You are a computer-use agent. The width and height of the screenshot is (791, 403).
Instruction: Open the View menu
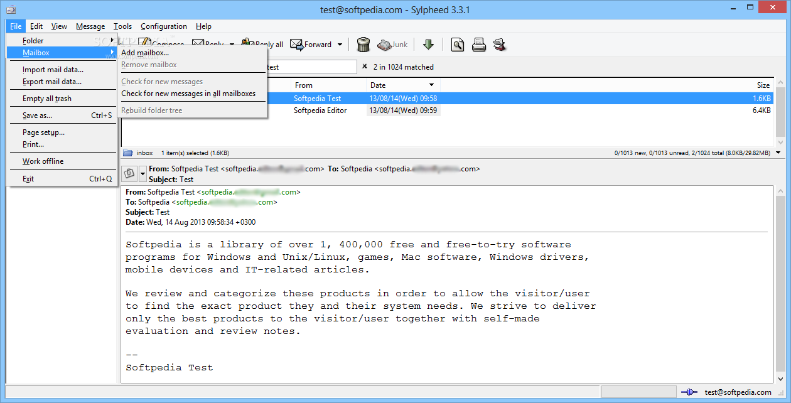pos(59,26)
